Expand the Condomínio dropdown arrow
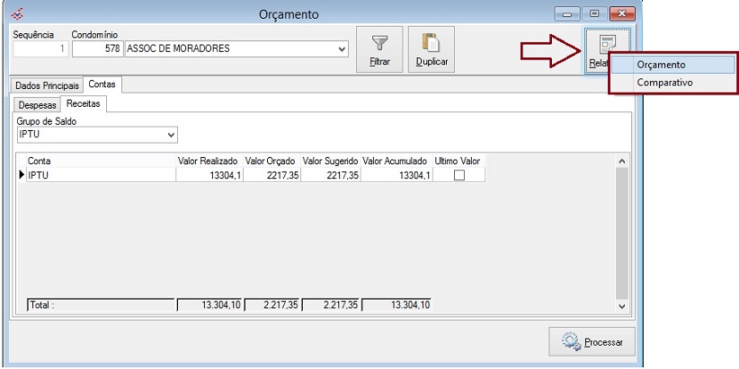This screenshot has width=739, height=369. (x=342, y=49)
